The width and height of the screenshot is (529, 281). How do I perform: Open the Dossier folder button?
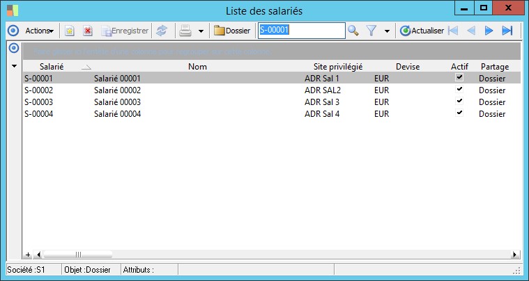232,31
